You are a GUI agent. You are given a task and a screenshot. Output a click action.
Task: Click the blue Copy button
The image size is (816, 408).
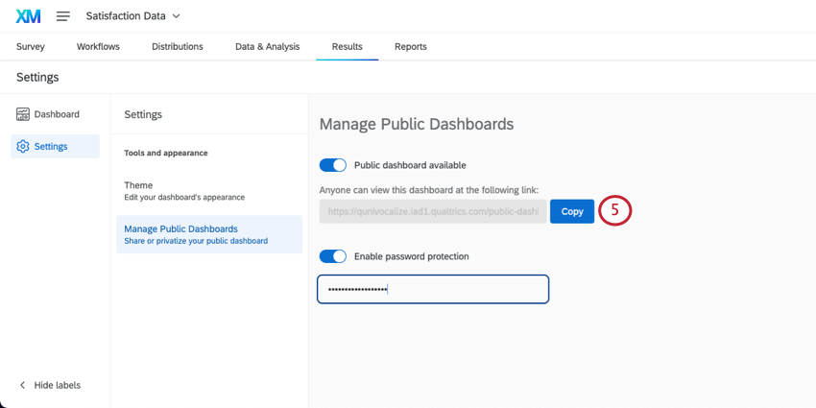click(x=572, y=211)
